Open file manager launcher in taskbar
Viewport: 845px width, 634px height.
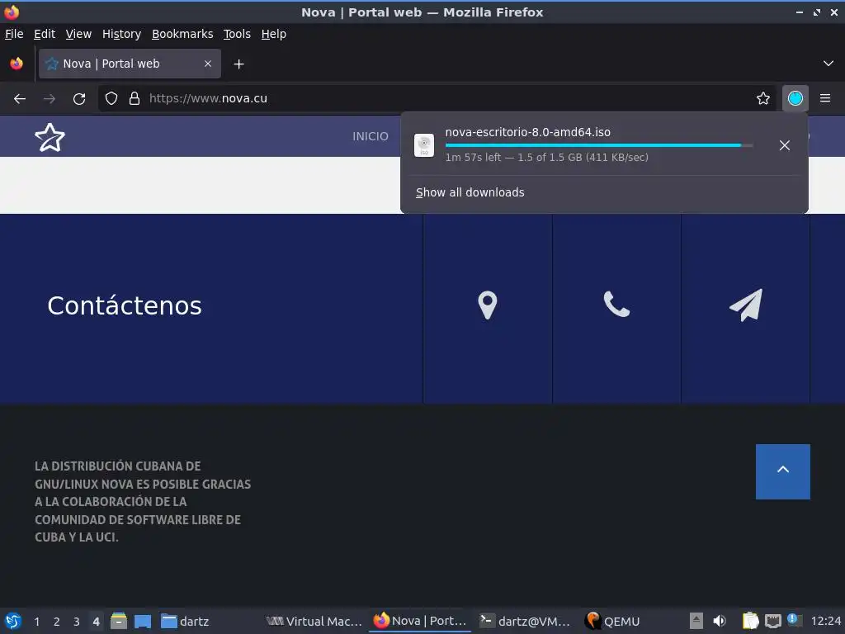pyautogui.click(x=119, y=621)
